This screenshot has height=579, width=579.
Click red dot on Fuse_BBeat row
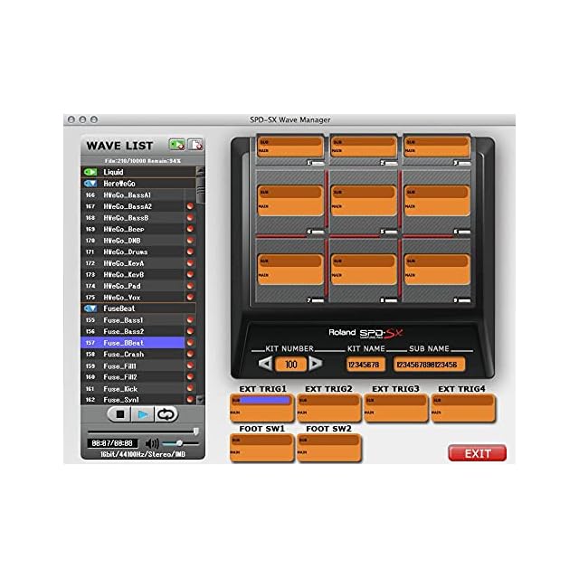(x=190, y=343)
